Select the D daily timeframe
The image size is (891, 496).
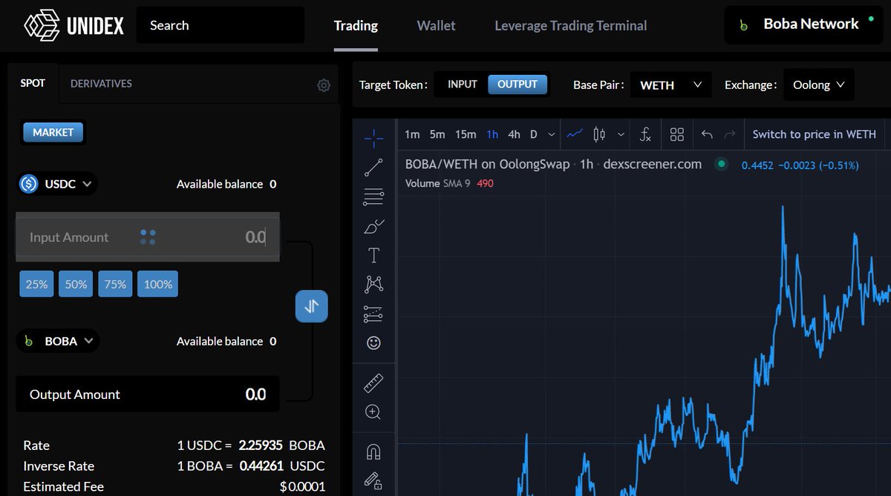coord(533,134)
